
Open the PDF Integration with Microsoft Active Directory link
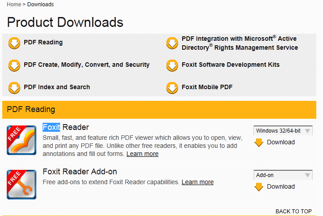240,43
